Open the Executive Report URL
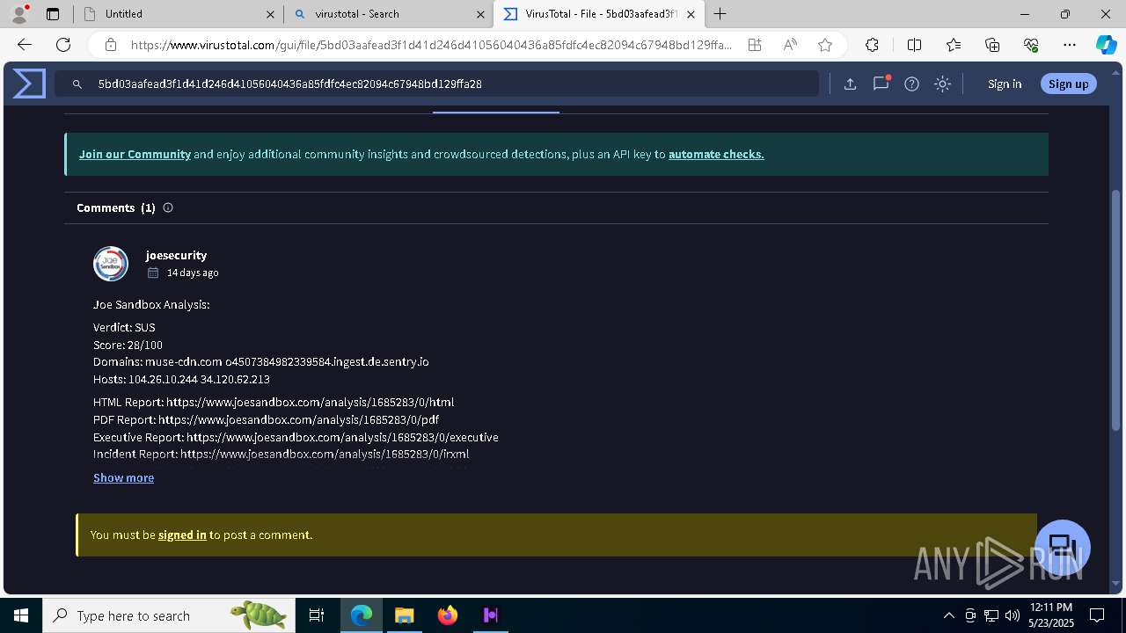 click(x=342, y=437)
